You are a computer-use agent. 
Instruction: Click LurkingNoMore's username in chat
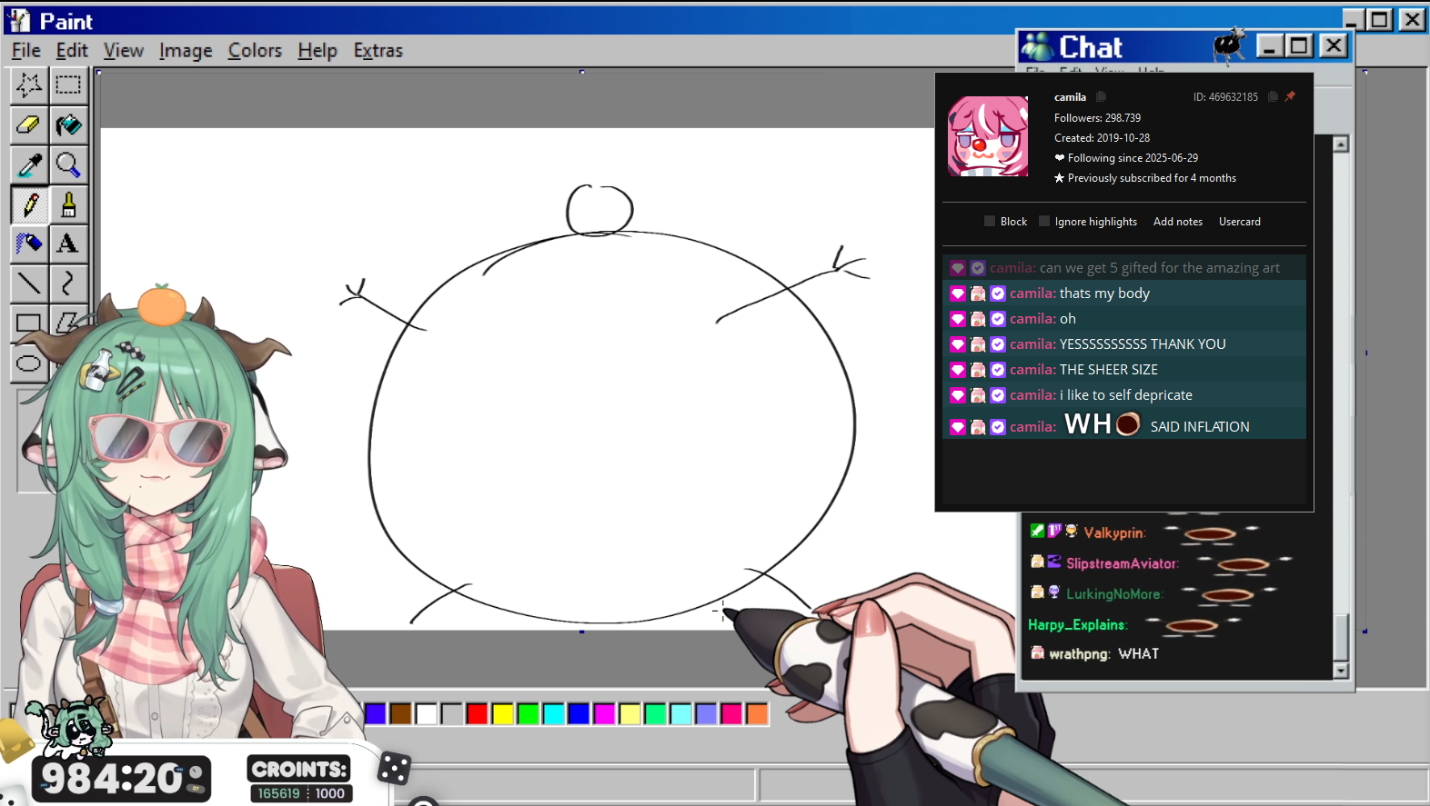point(1113,594)
